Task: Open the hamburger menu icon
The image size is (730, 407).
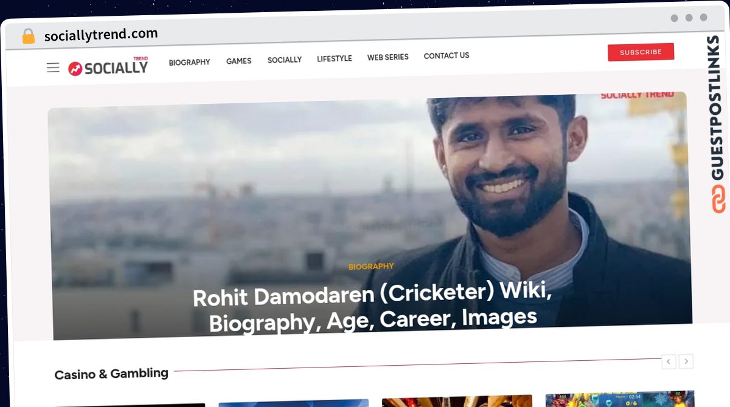Action: click(x=53, y=67)
